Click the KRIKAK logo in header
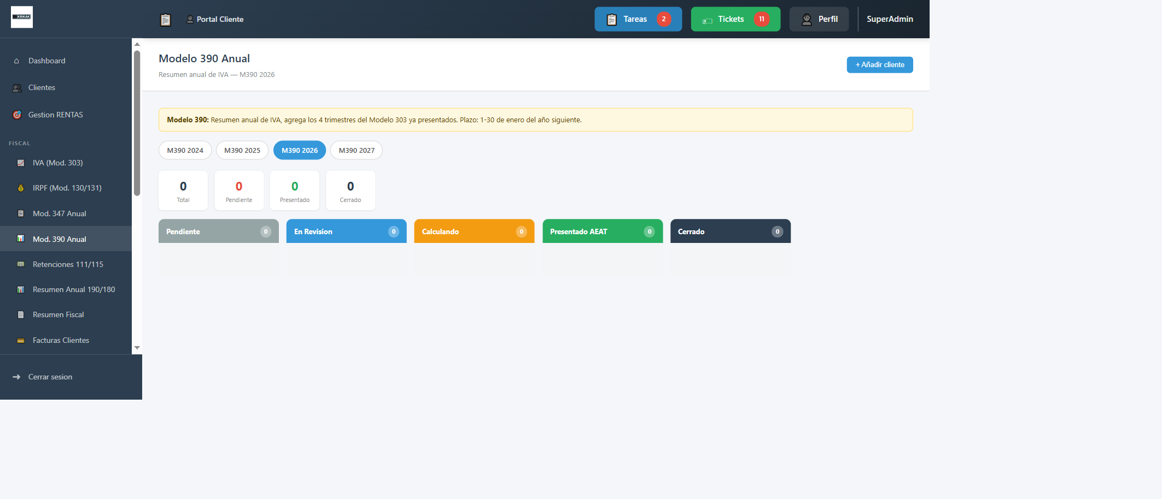1162x499 pixels. pos(22,17)
